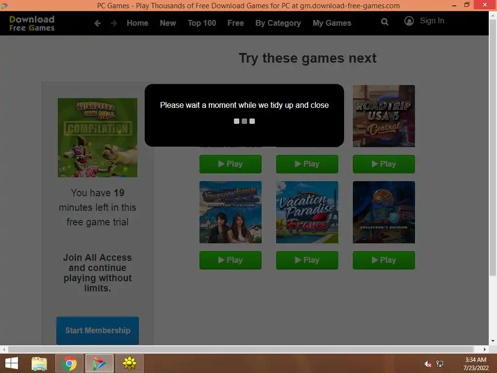
Task: Minimize the PC Games window
Action: (454, 5)
